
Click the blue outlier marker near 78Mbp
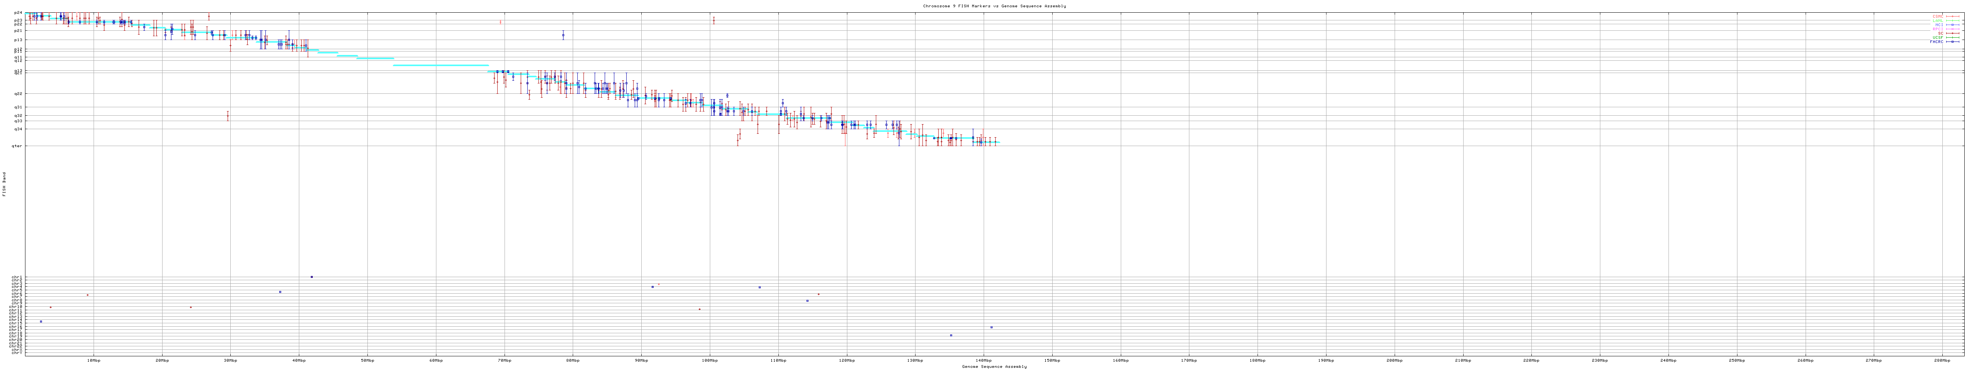point(563,34)
